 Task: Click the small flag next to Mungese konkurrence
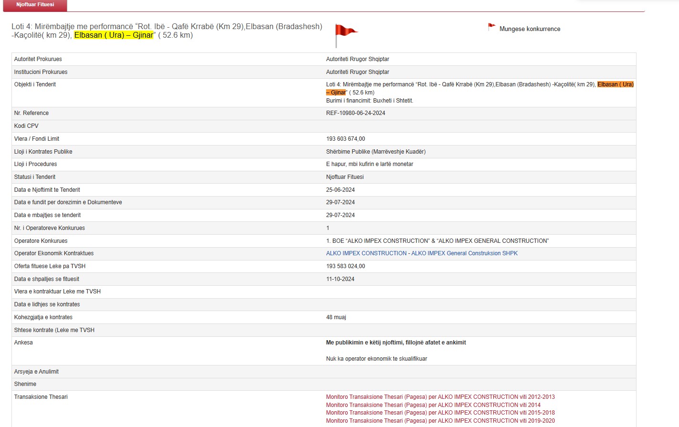[x=491, y=27]
